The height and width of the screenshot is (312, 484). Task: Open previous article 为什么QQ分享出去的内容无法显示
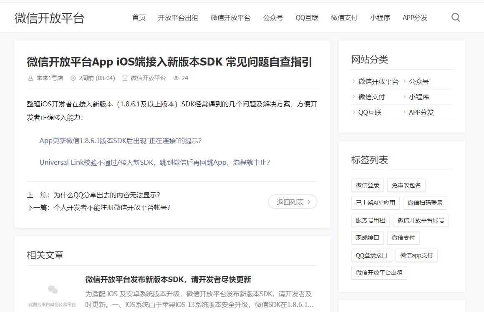[x=107, y=195]
